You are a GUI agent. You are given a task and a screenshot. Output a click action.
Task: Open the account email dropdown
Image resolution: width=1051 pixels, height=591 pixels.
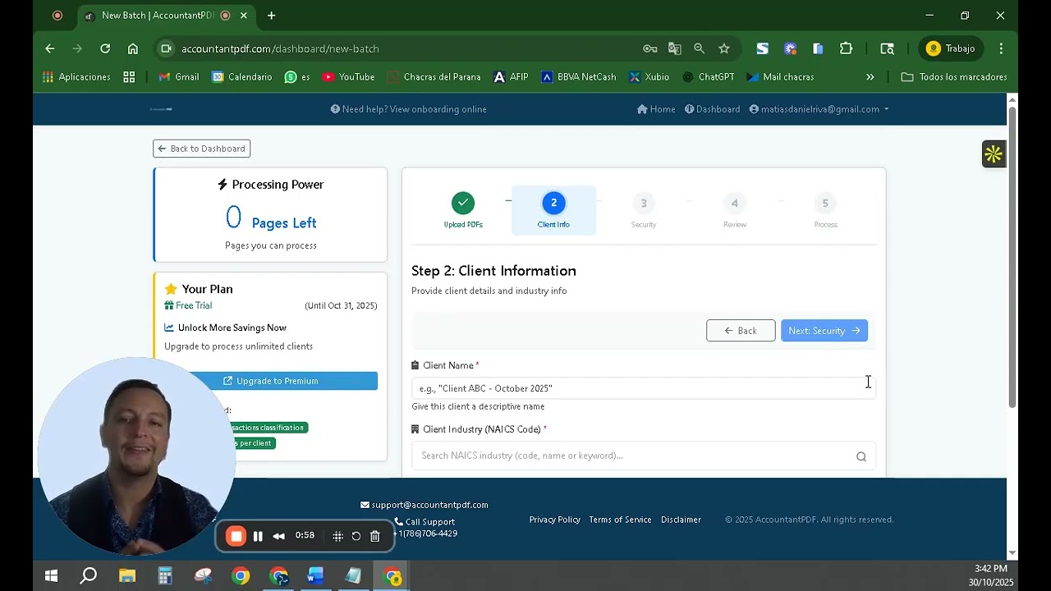819,109
